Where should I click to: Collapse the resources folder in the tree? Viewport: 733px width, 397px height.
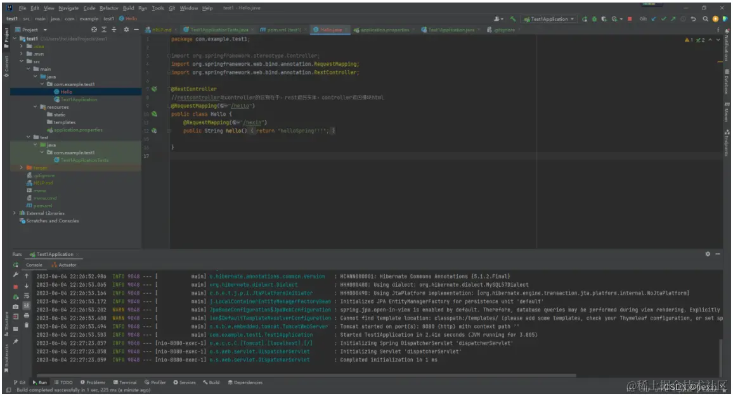(36, 107)
